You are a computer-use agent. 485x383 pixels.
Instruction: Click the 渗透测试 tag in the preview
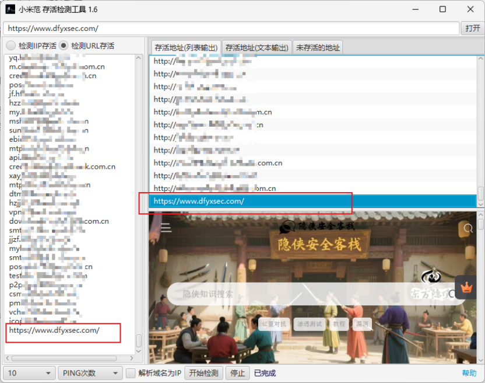308,324
